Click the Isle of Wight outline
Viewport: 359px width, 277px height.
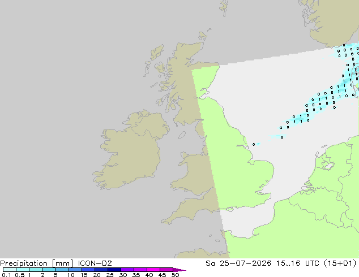click(230, 209)
